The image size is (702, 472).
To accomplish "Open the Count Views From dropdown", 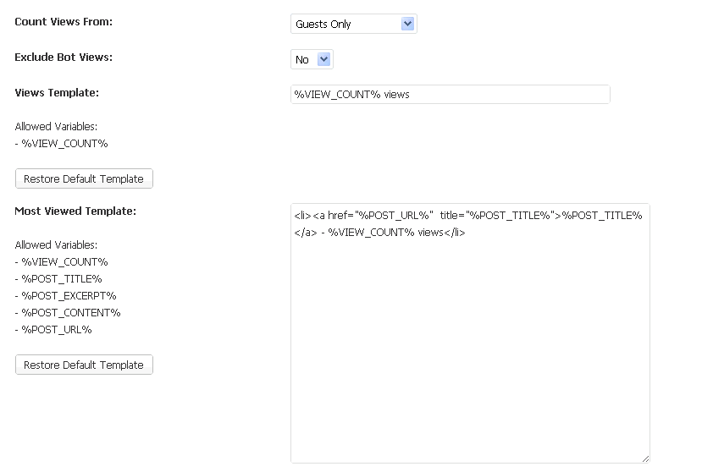I will (x=353, y=25).
